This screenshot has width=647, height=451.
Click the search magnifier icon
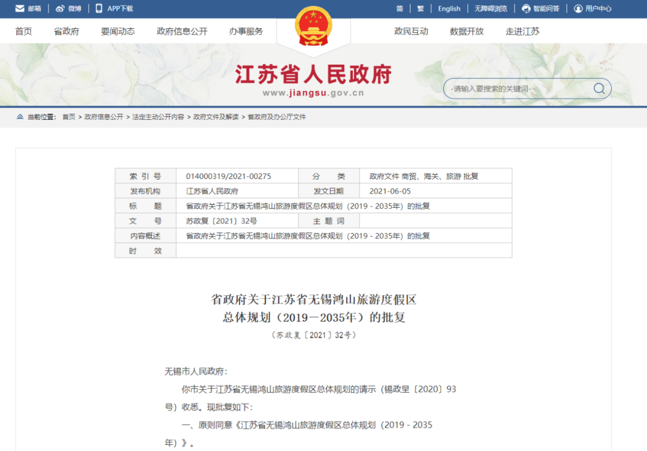(599, 89)
